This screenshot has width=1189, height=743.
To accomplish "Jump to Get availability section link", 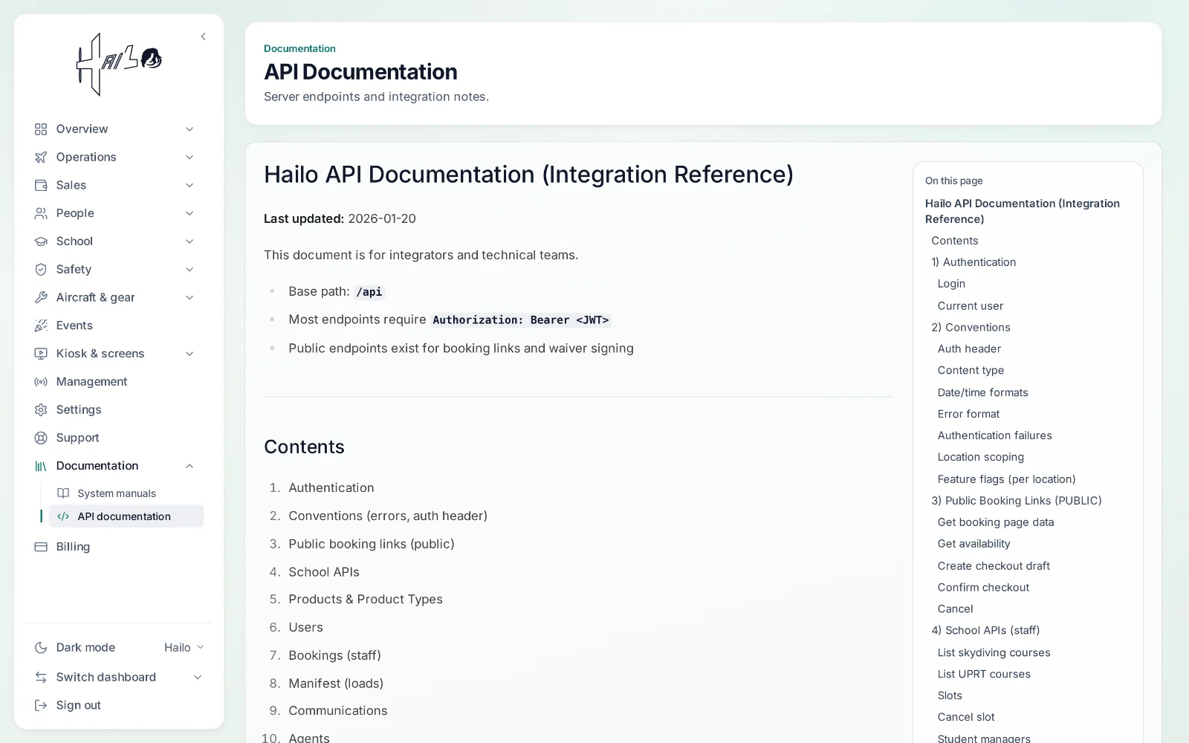I will click(973, 544).
